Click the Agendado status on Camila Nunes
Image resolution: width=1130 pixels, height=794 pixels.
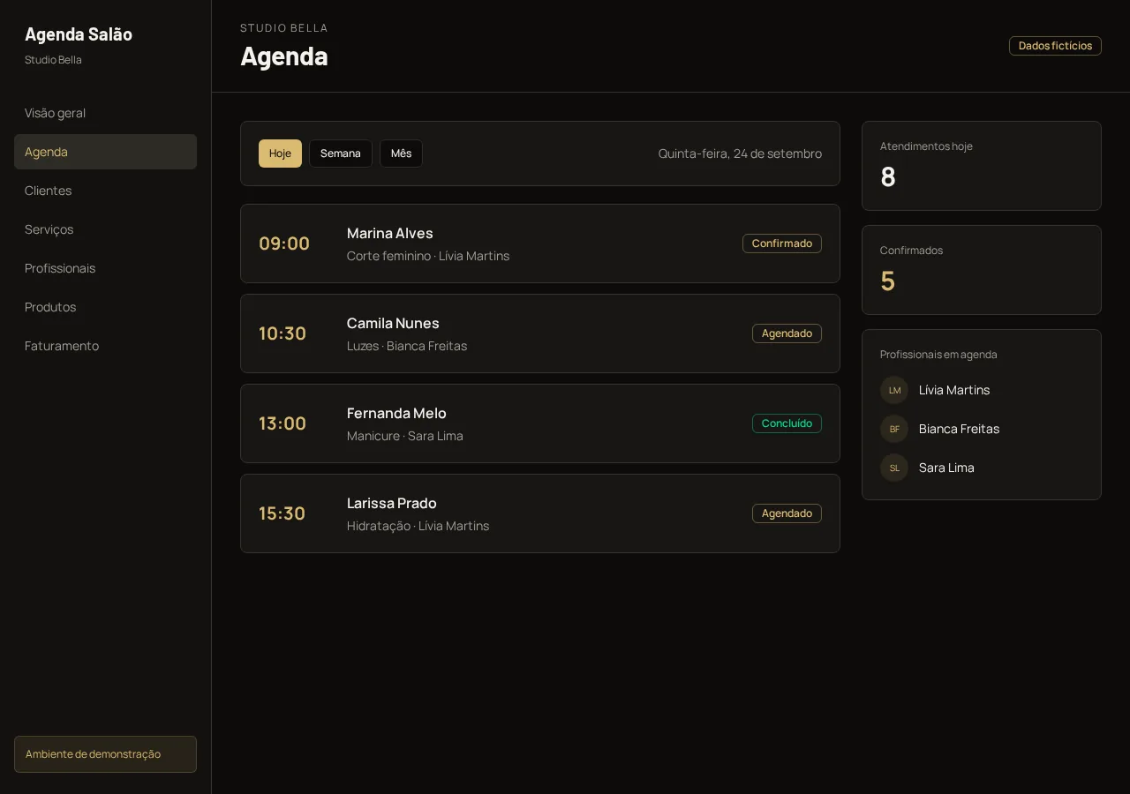[787, 333]
